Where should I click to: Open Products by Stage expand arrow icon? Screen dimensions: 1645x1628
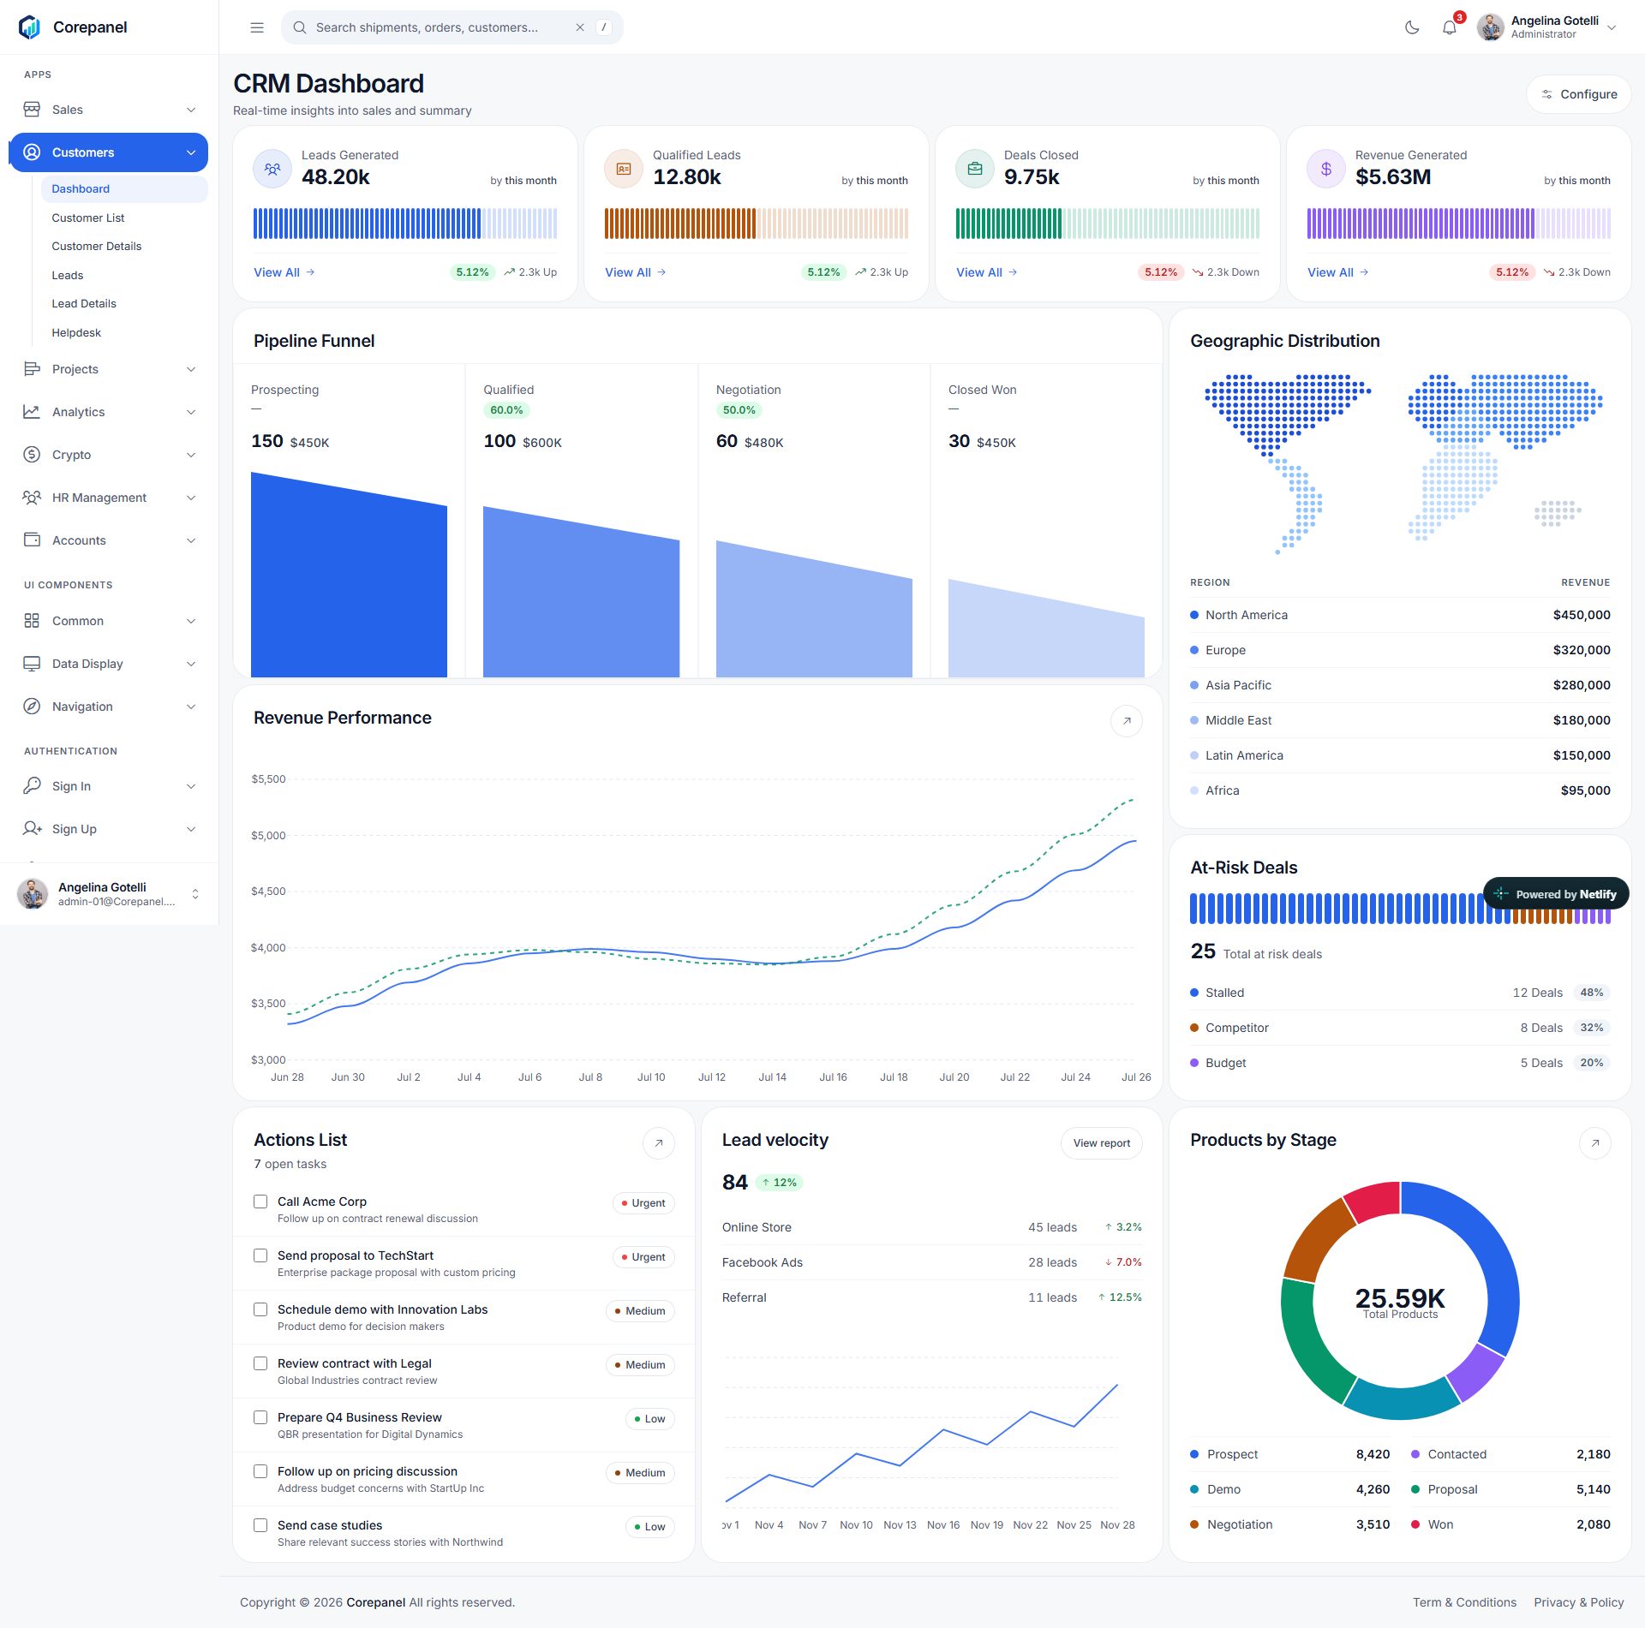tap(1595, 1143)
